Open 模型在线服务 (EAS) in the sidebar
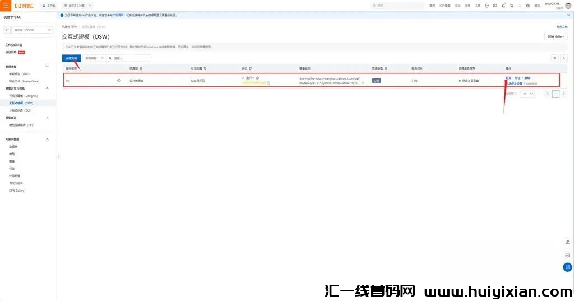The width and height of the screenshot is (574, 301). click(x=21, y=125)
